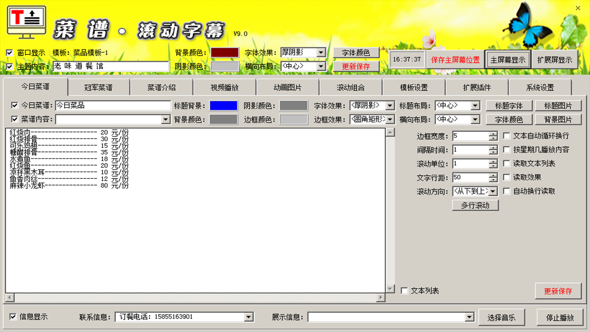Open the 视频播放 tab
Screen dimensions: 590x332
coord(224,87)
